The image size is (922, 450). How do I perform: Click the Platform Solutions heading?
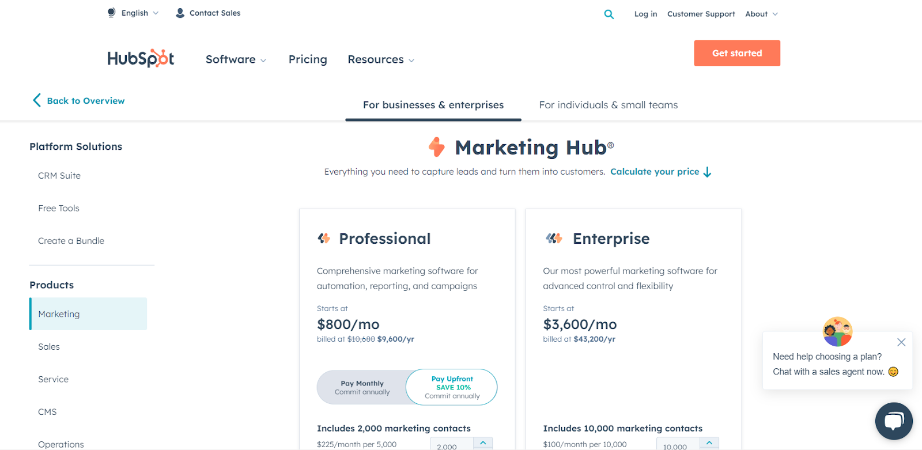(76, 146)
